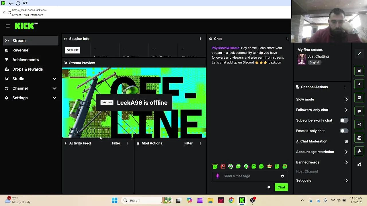Click the pencil edit stream info icon
This screenshot has height=206, width=367.
[x=359, y=54]
